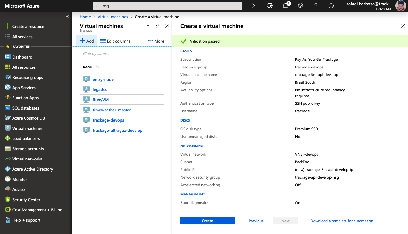408x234 pixels.
Task: Open Cloud Shell from the top bar
Action: click(254, 6)
